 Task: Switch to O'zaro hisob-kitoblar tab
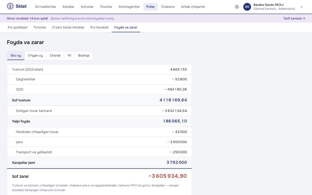click(68, 27)
